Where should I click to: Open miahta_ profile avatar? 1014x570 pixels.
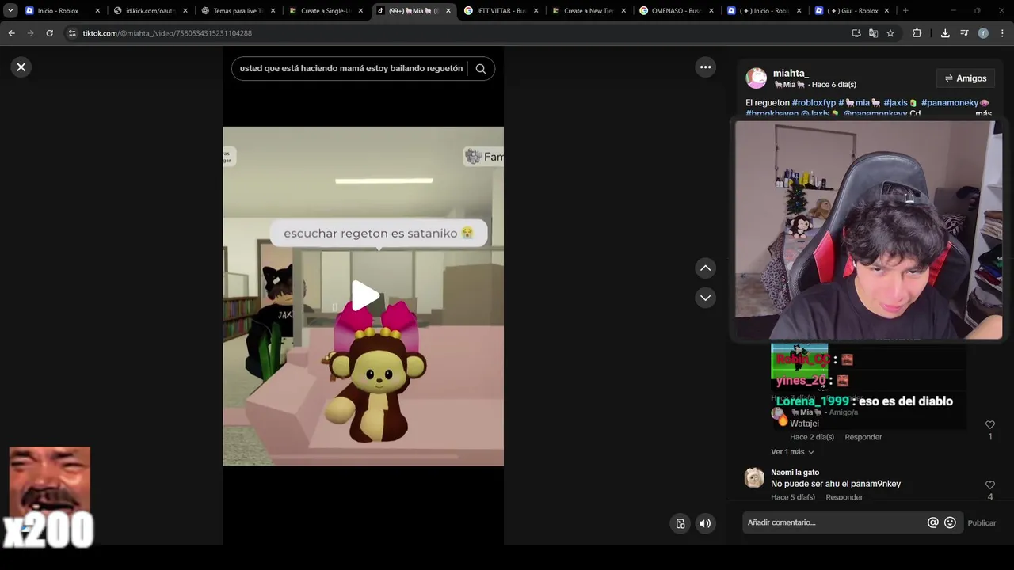point(757,78)
